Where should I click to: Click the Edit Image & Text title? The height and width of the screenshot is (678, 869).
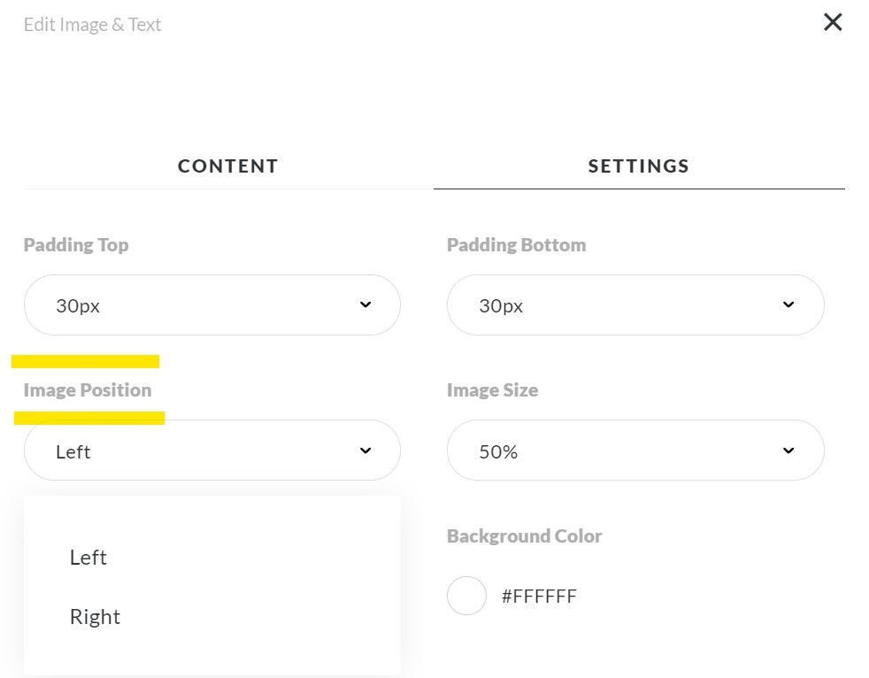(92, 25)
